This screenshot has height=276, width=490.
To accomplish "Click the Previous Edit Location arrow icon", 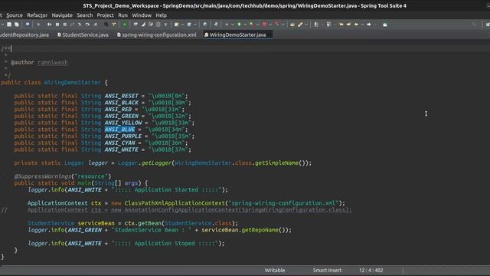I will tap(341, 25).
